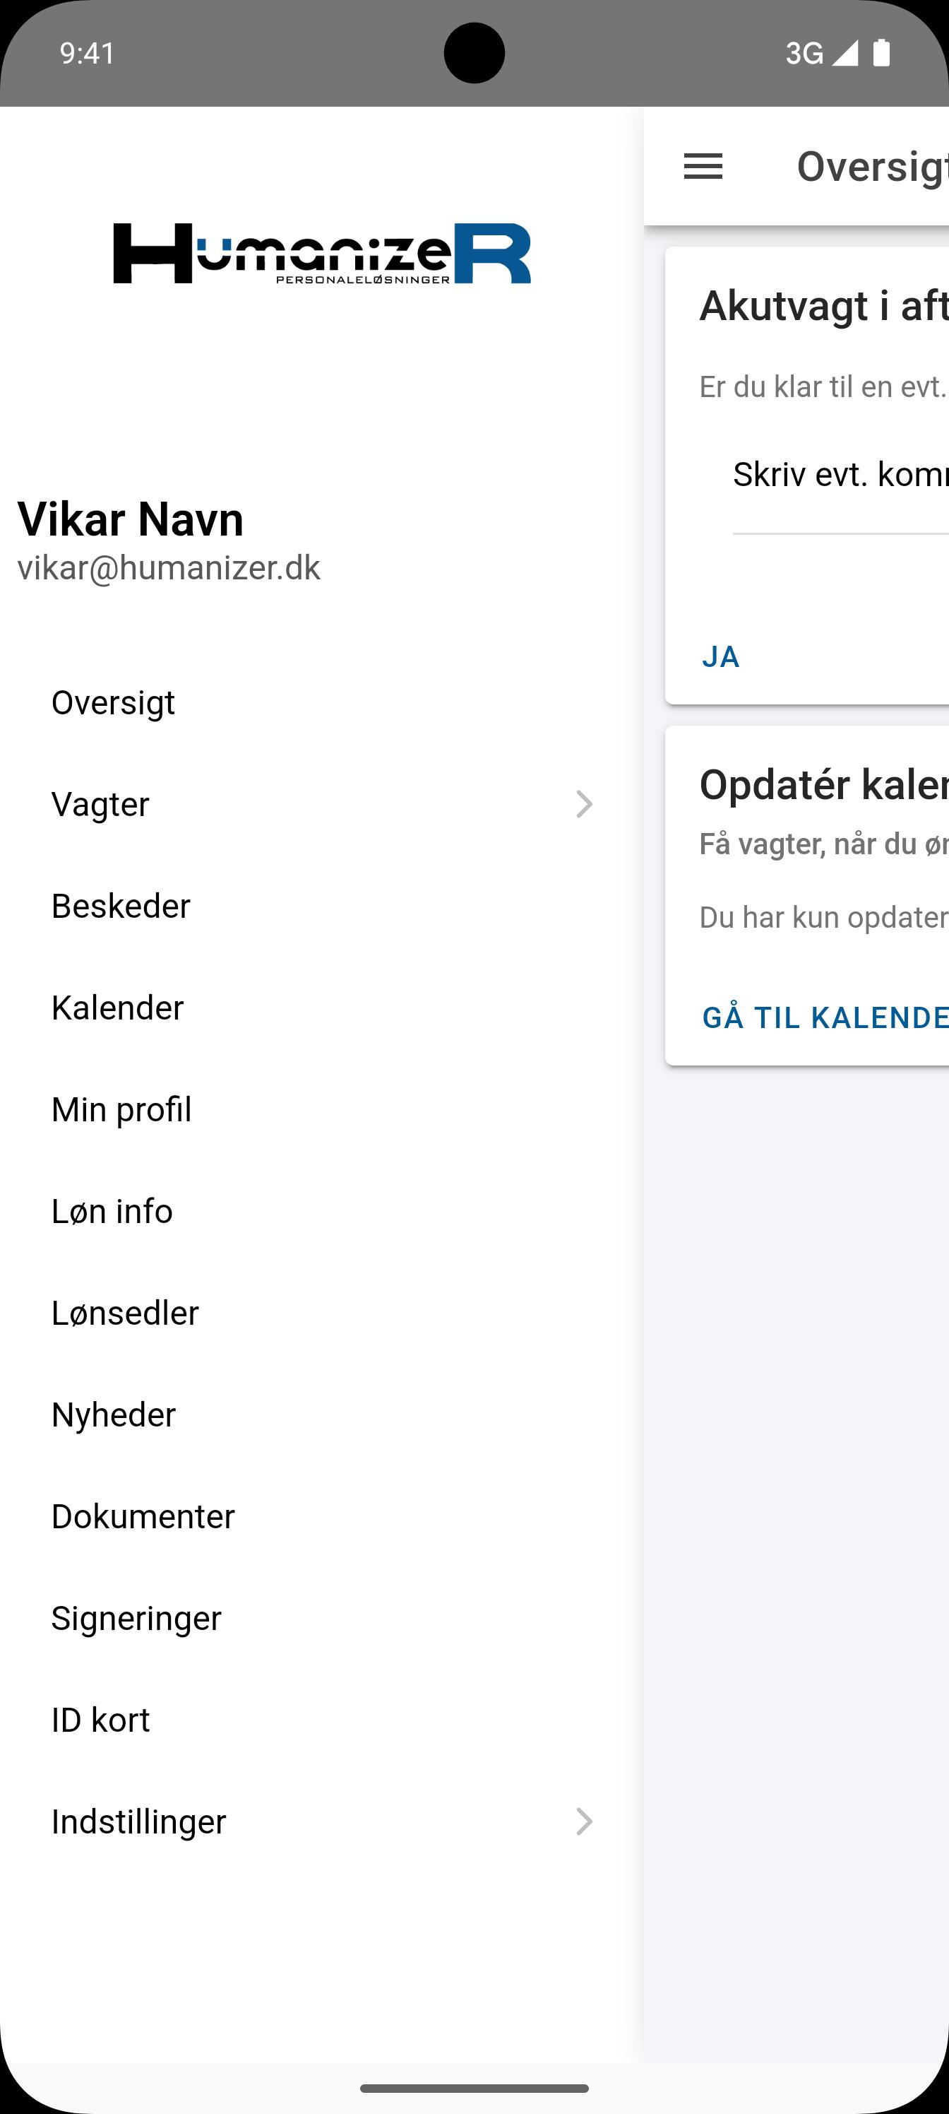
Task: Expand the Vagter submenu chevron
Action: [584, 804]
